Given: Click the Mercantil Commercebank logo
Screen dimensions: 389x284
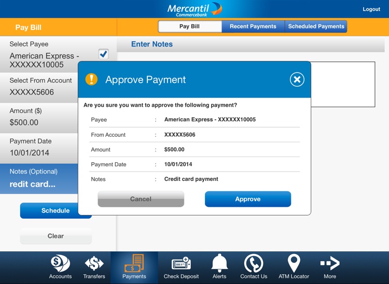Looking at the screenshot, I should (195, 9).
